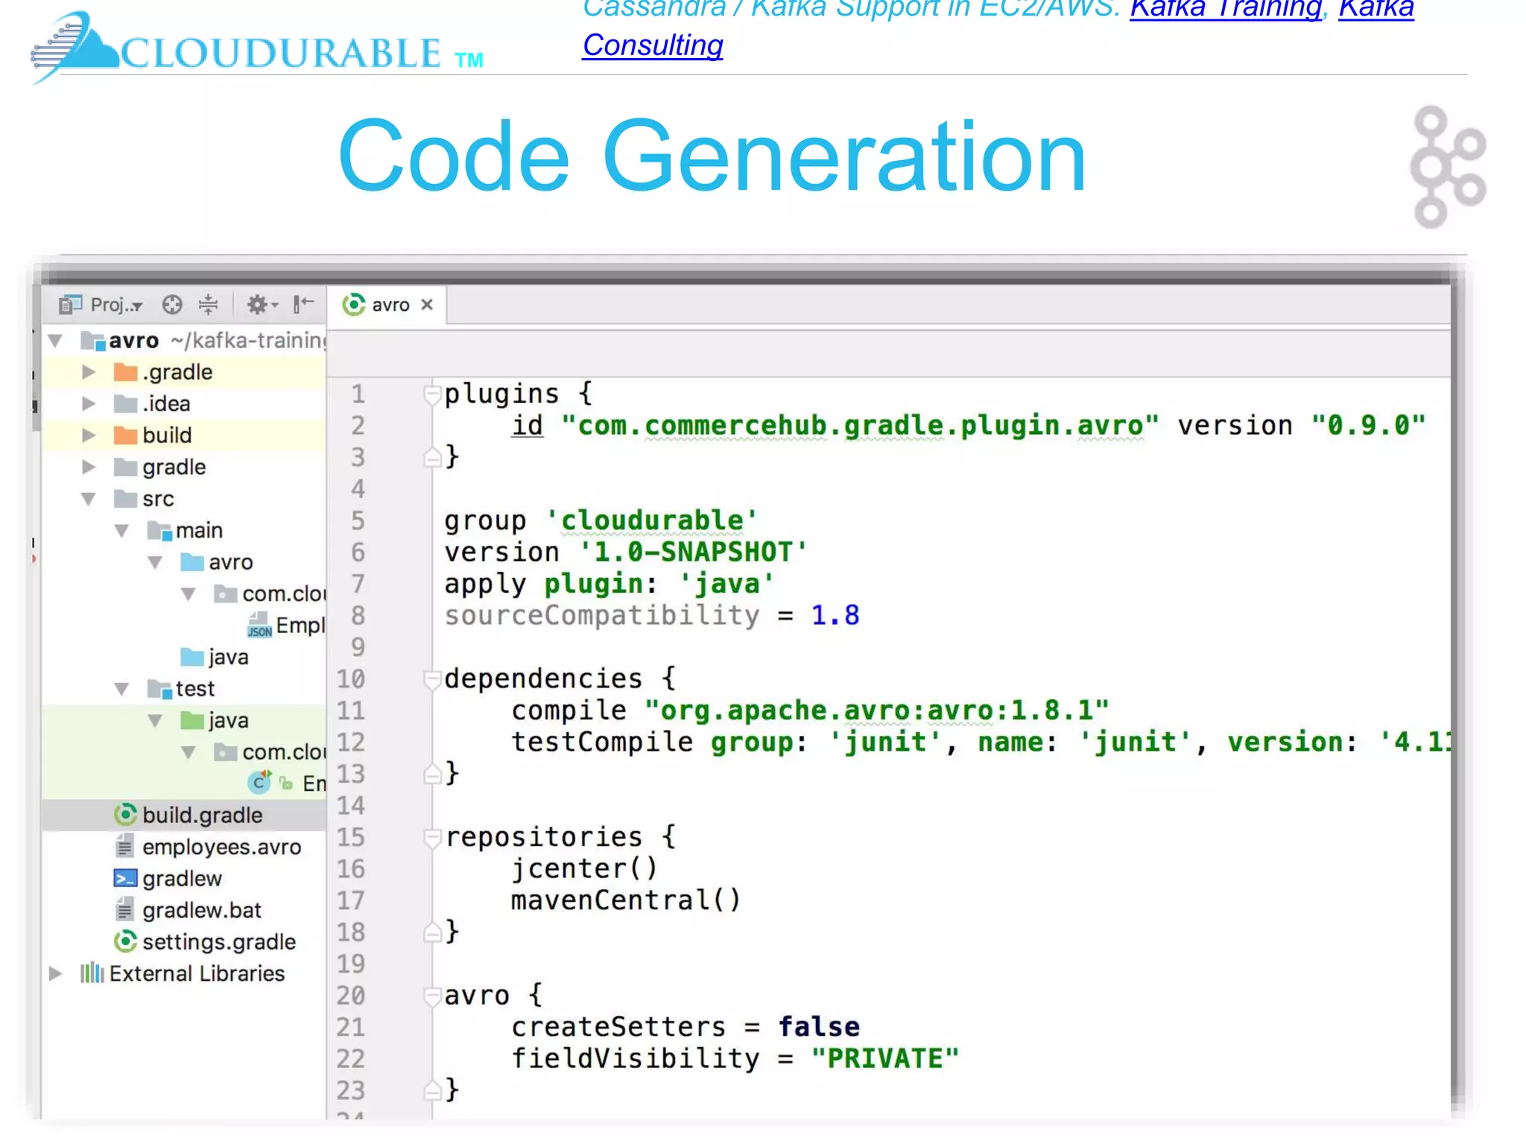Click the Empl JSON schema file icon
Screen dimensions: 1526x1144
click(260, 625)
